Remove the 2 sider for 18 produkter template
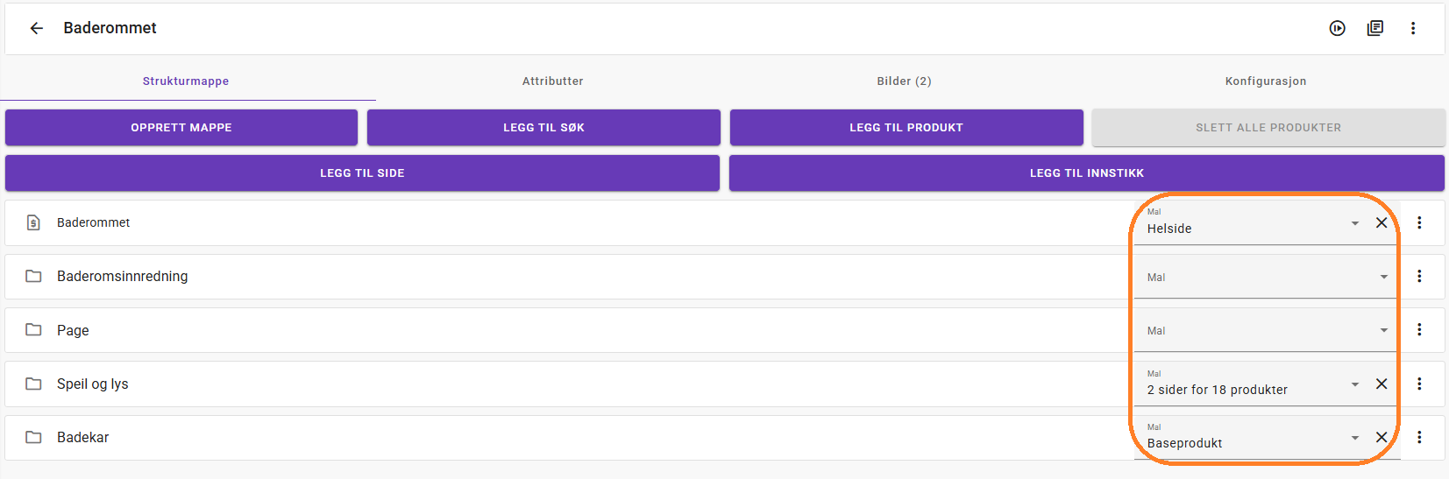The width and height of the screenshot is (1449, 479). coord(1382,384)
